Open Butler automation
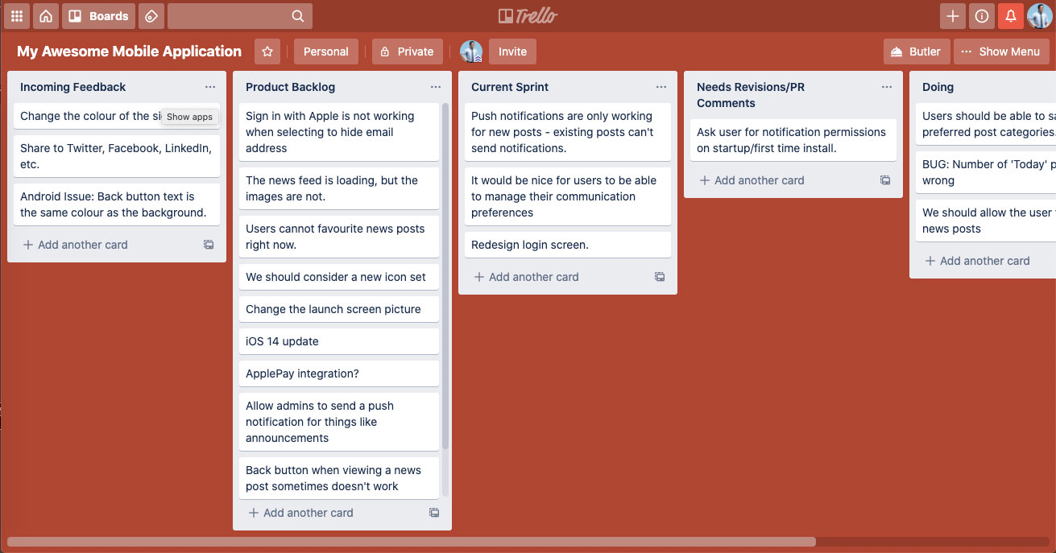The image size is (1056, 553). click(x=917, y=52)
